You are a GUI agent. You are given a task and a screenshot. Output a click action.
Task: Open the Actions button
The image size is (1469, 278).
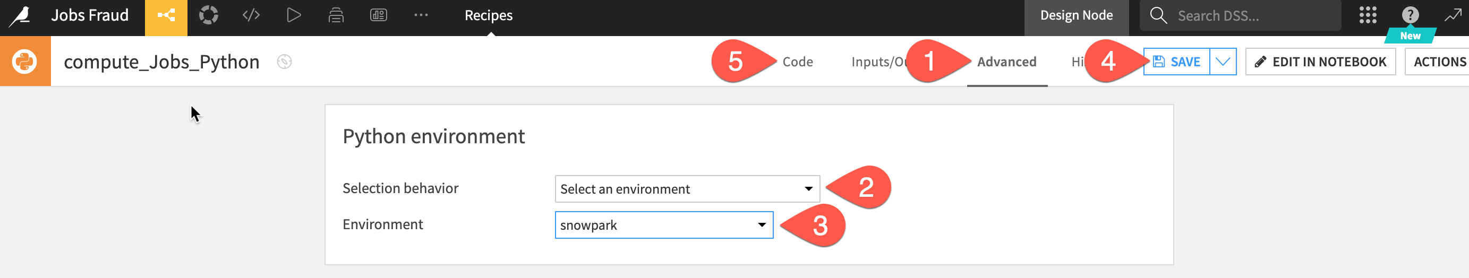[1439, 62]
